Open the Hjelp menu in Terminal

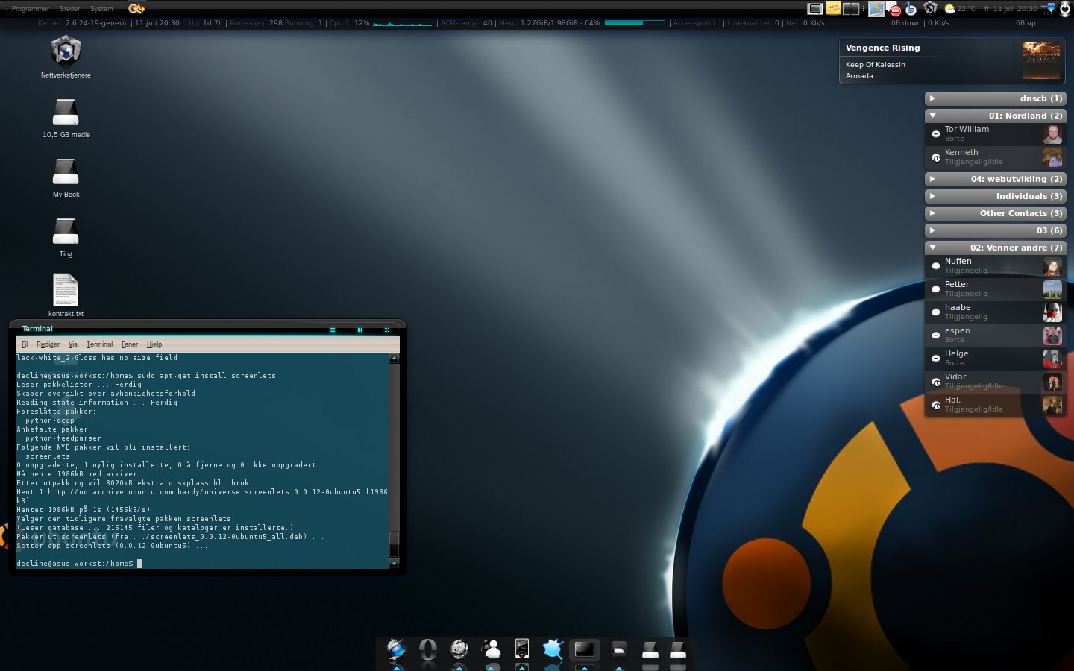[154, 344]
